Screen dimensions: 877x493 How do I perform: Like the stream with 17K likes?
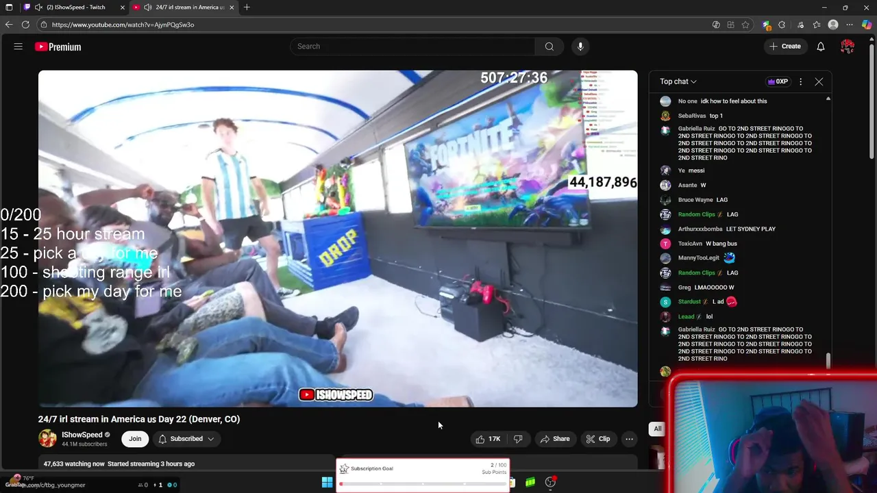pos(488,439)
